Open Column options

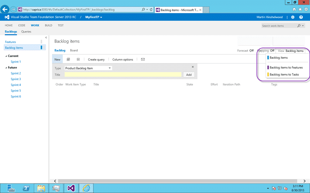[x=123, y=60]
